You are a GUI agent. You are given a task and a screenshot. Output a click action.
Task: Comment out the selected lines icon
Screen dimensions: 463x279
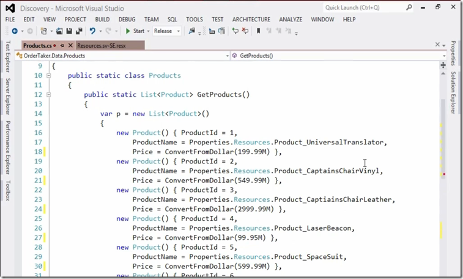pyautogui.click(x=235, y=31)
